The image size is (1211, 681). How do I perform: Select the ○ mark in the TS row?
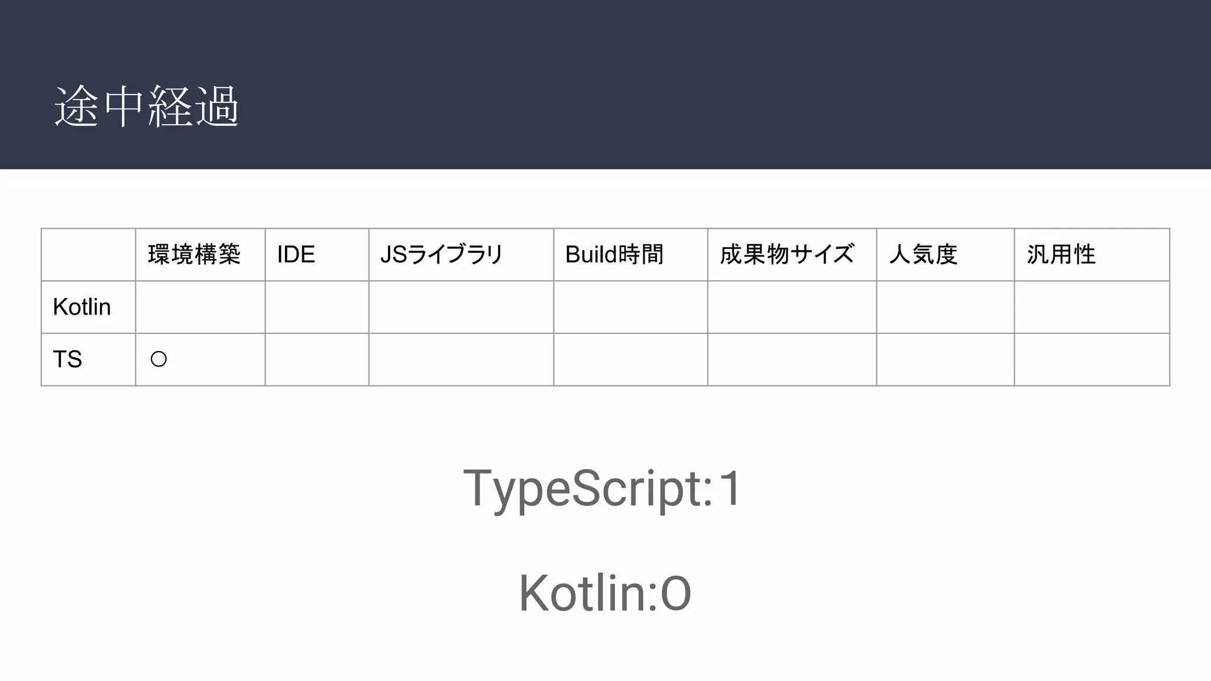(x=158, y=359)
